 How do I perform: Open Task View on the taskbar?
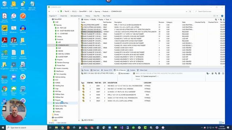pos(50,127)
